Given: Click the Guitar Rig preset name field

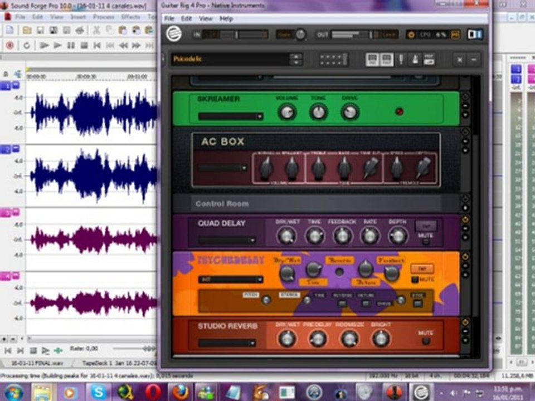Looking at the screenshot, I should [x=230, y=60].
